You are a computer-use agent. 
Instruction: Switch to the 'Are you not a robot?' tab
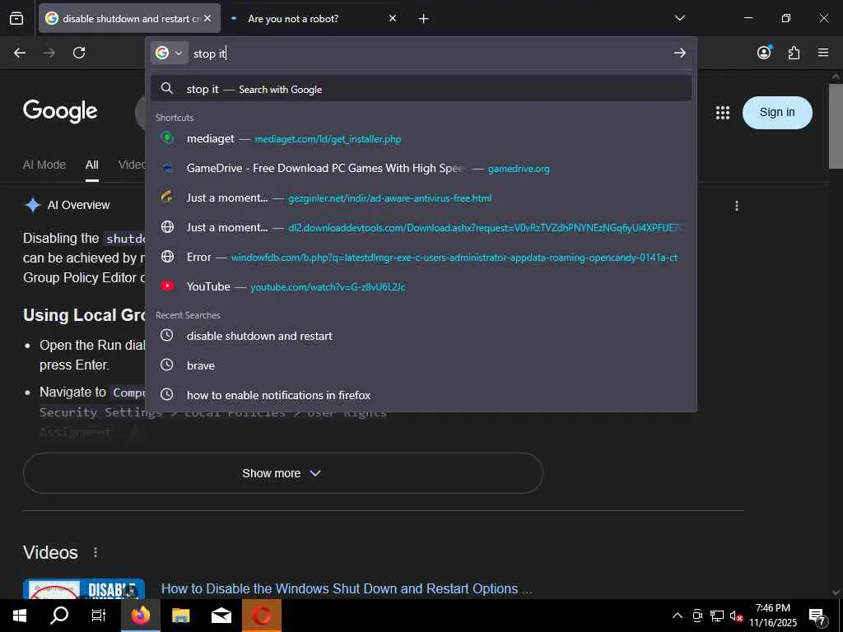tap(314, 18)
